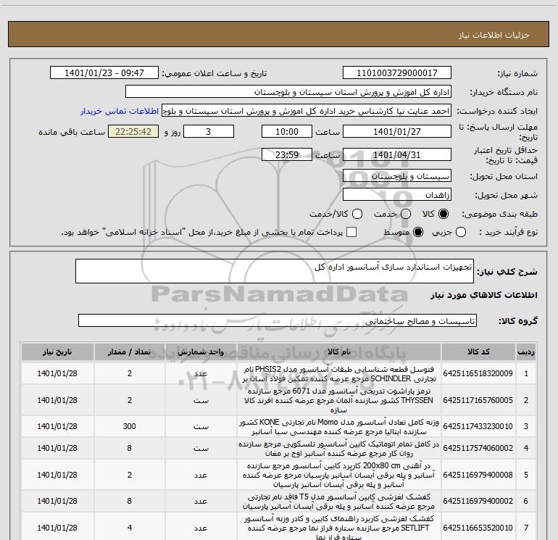The height and width of the screenshot is (540, 558).
Task: Toggle the اسناد خزانه اسلامی payment checkbox
Action: (x=351, y=232)
